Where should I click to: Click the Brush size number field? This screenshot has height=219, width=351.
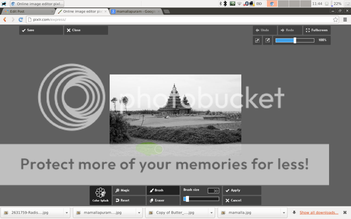(x=213, y=191)
